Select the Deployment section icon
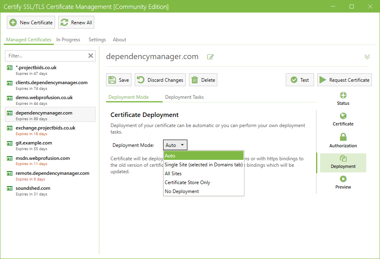The height and width of the screenshot is (259, 380). coord(343,162)
